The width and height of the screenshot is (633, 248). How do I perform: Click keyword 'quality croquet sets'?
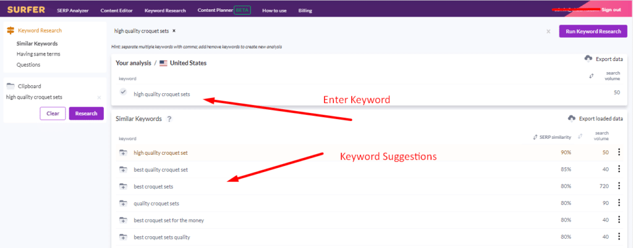(x=156, y=204)
